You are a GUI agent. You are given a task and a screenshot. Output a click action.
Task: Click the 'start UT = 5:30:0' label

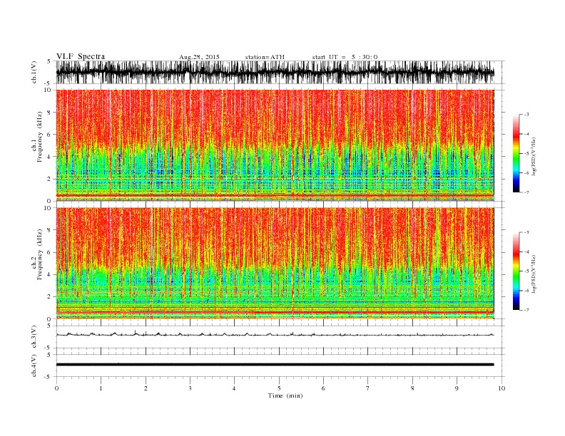click(345, 57)
